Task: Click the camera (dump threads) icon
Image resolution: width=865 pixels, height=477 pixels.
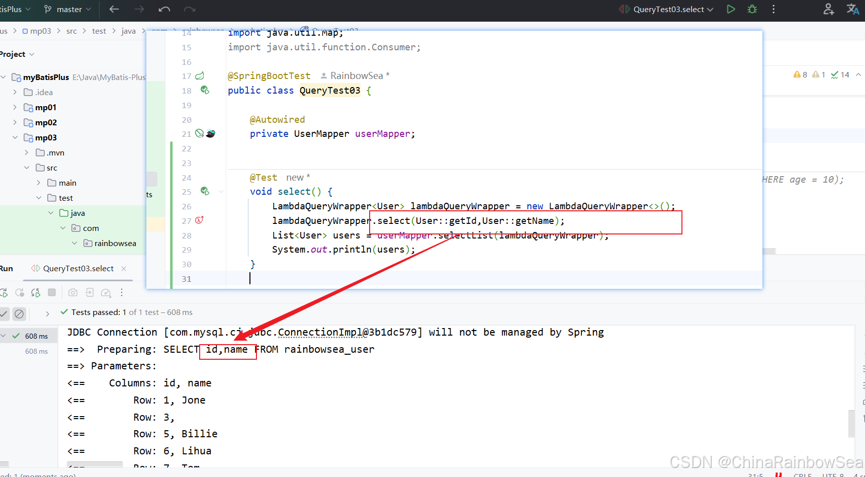Action: tap(73, 292)
